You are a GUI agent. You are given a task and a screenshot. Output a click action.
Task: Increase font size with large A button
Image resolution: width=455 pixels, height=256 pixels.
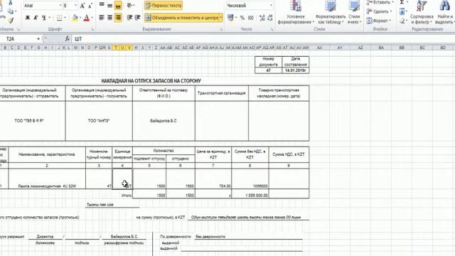pyautogui.click(x=82, y=6)
